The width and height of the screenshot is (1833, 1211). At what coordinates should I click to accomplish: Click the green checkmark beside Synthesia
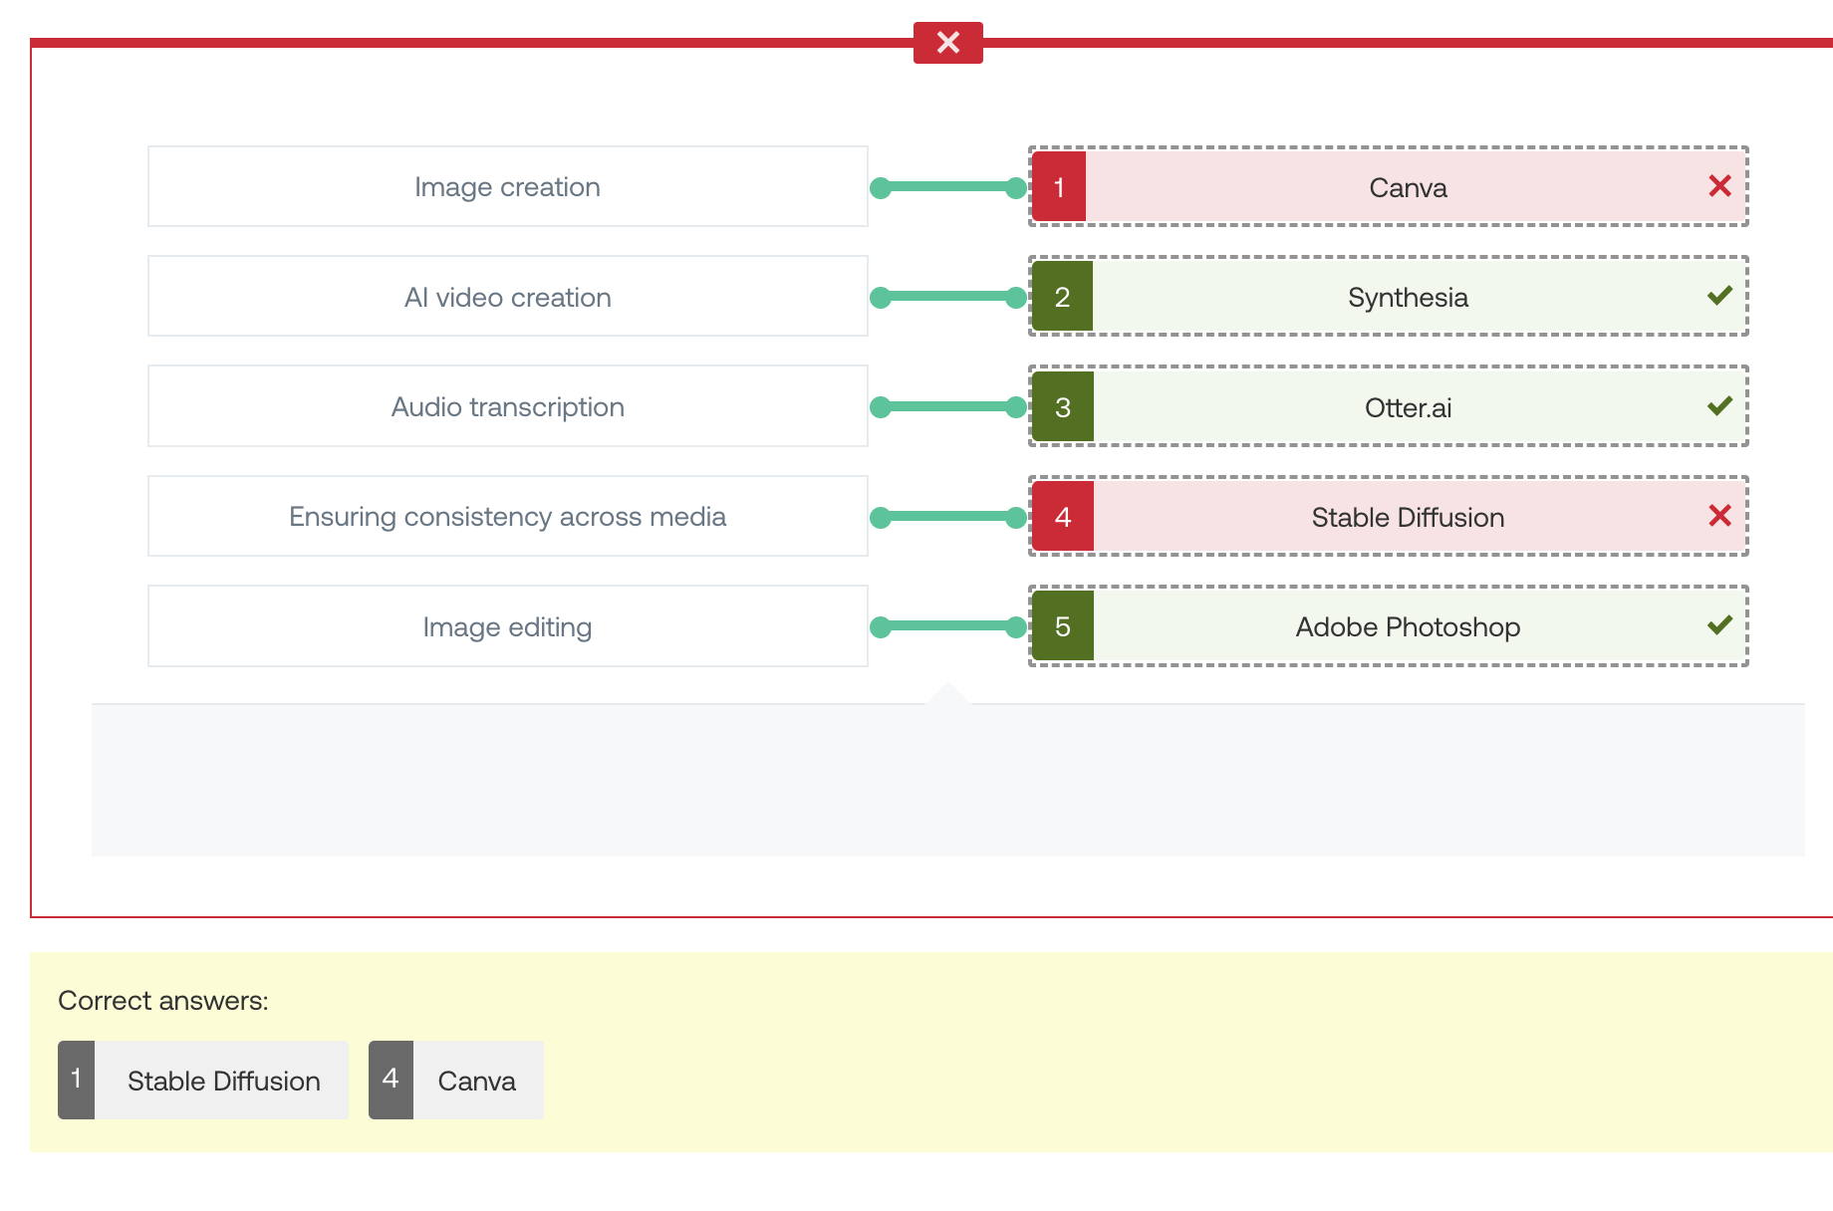[1719, 296]
